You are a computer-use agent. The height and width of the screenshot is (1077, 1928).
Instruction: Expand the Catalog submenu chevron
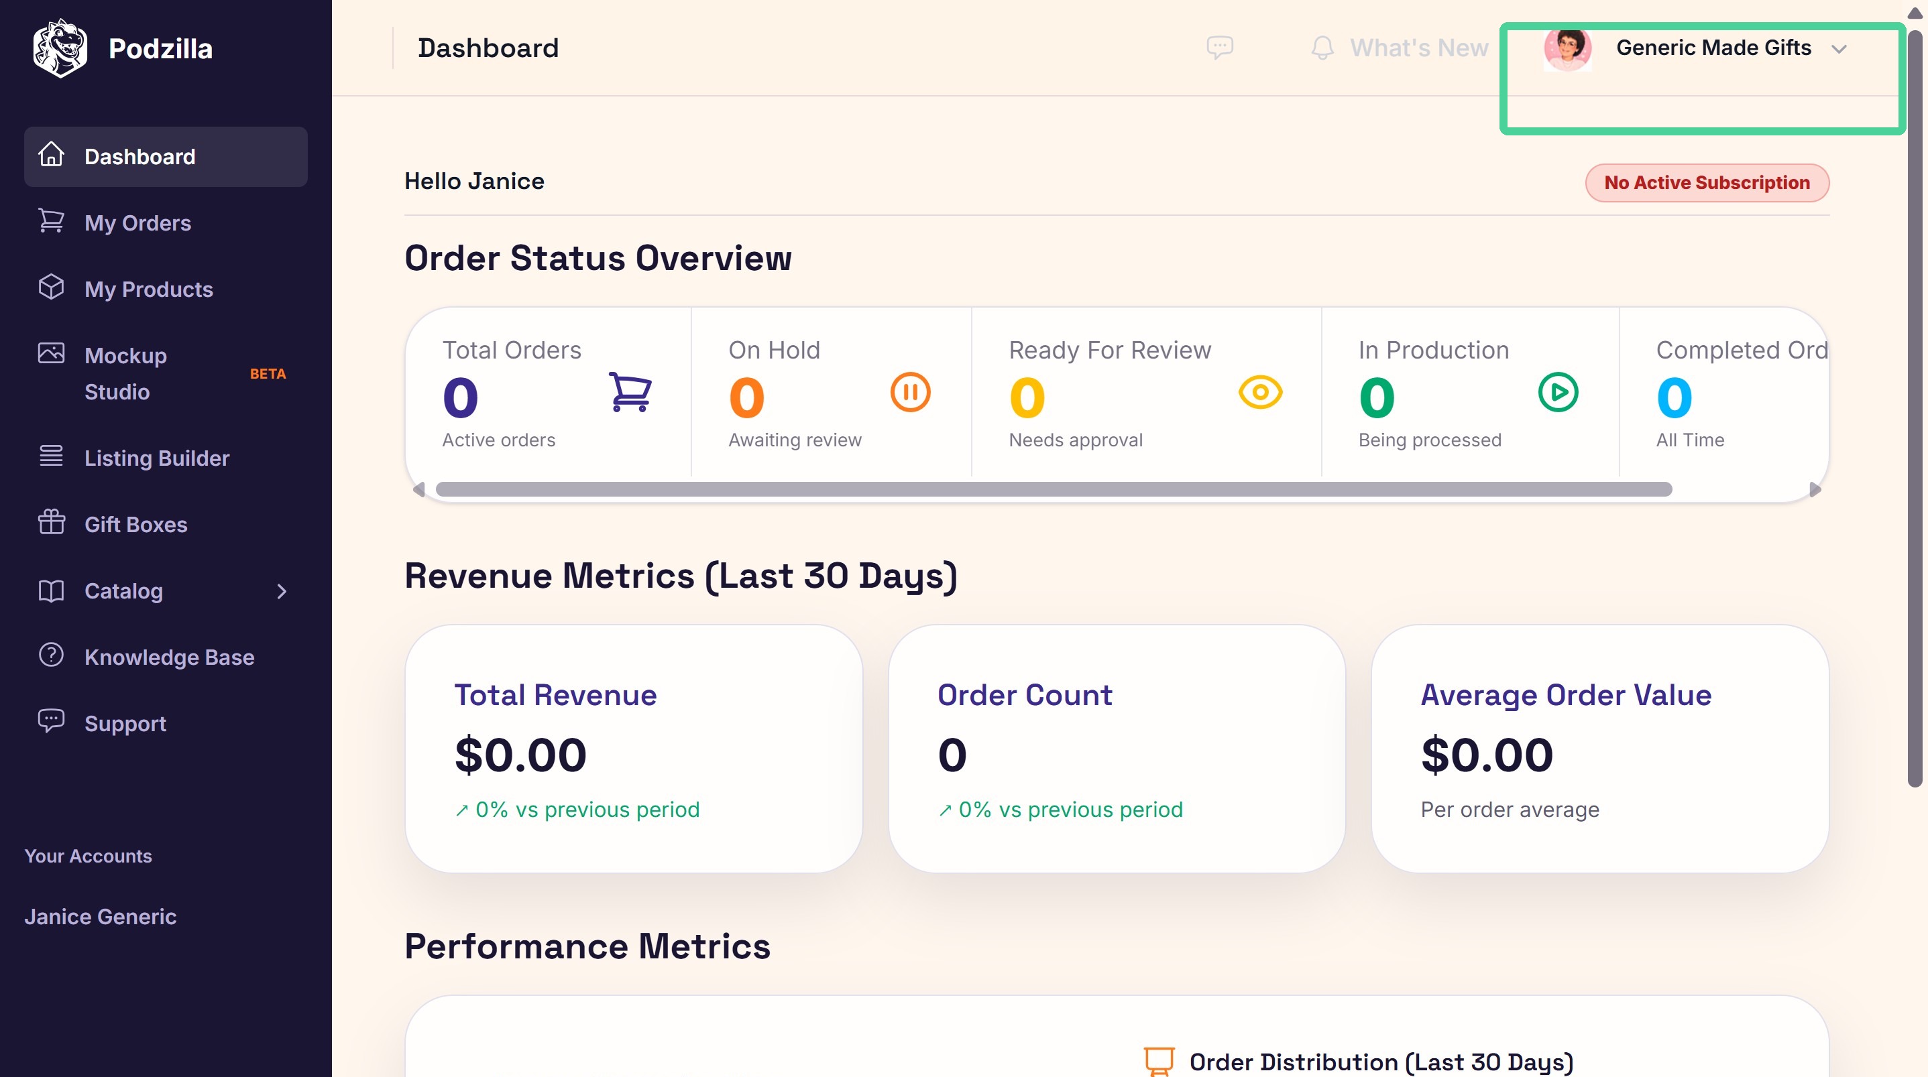[282, 592]
